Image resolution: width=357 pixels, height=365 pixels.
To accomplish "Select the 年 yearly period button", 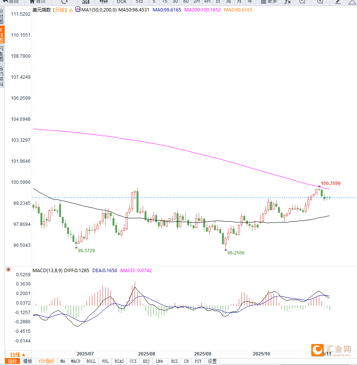I will 250,2.
